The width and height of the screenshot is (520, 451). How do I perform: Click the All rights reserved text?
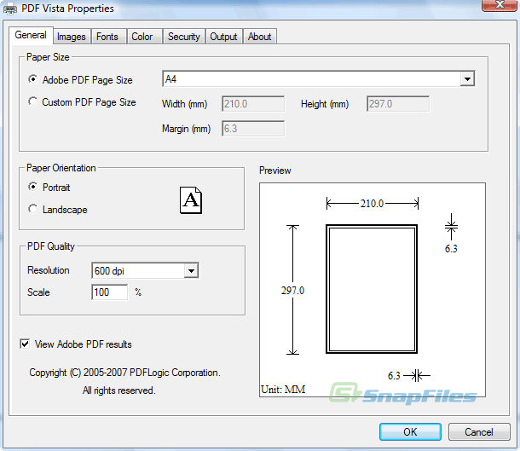(x=119, y=390)
